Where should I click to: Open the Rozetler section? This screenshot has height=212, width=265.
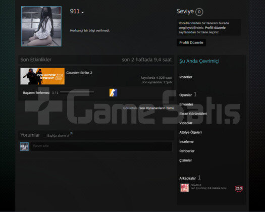point(186,77)
